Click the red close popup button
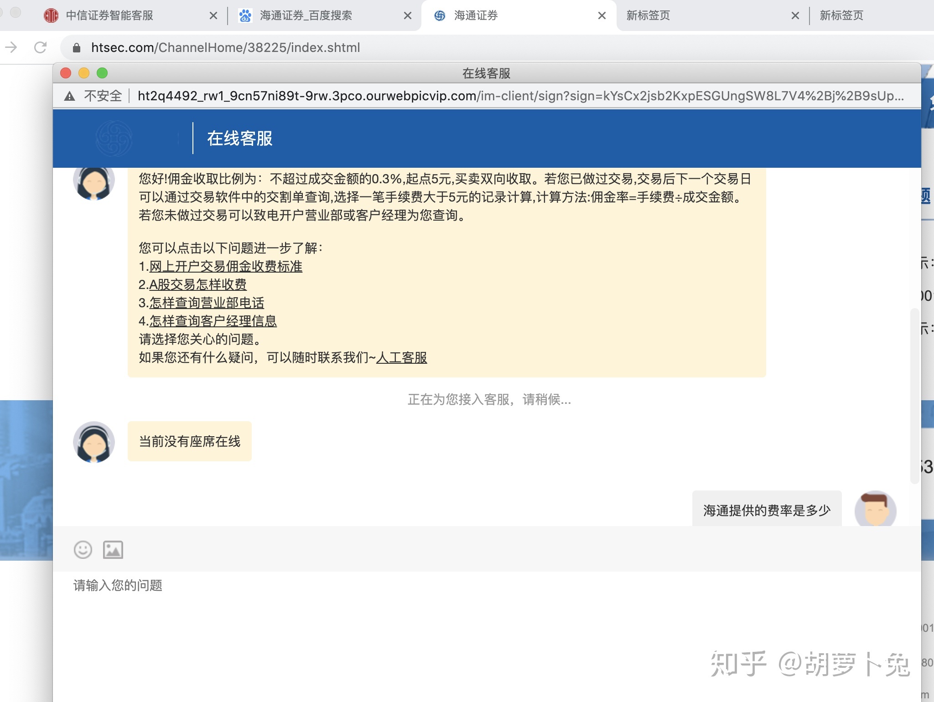This screenshot has height=702, width=934. [66, 73]
